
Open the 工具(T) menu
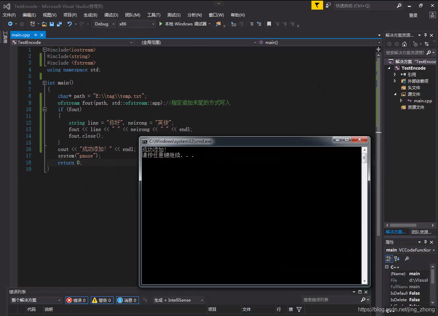(154, 15)
